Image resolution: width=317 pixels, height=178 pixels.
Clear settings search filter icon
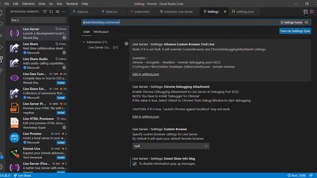pos(307,22)
